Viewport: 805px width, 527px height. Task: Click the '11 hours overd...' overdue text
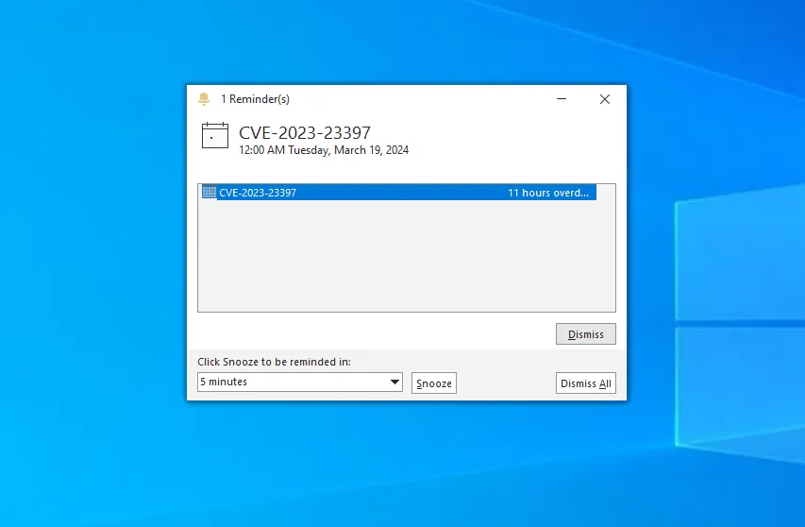tap(548, 193)
